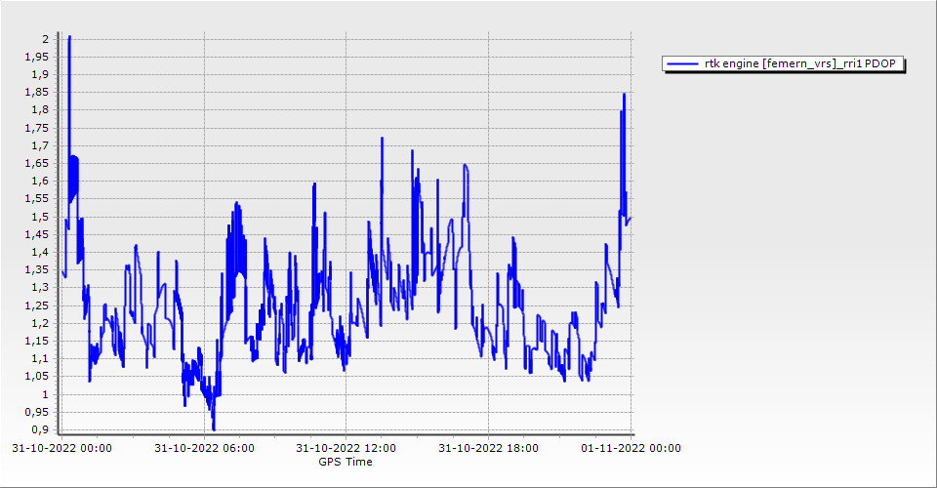937x488 pixels.
Task: Click the "1,85" y-axis tick label
Action: click(x=38, y=92)
